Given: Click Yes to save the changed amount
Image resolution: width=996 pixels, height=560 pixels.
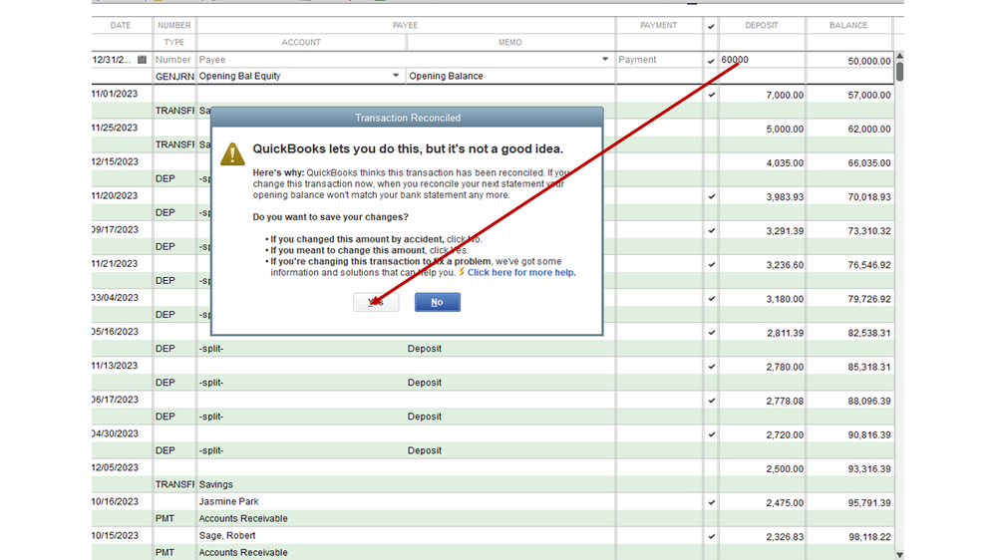Looking at the screenshot, I should coord(376,302).
